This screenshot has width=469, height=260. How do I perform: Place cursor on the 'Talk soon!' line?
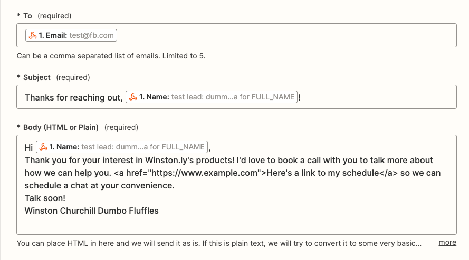(x=45, y=198)
